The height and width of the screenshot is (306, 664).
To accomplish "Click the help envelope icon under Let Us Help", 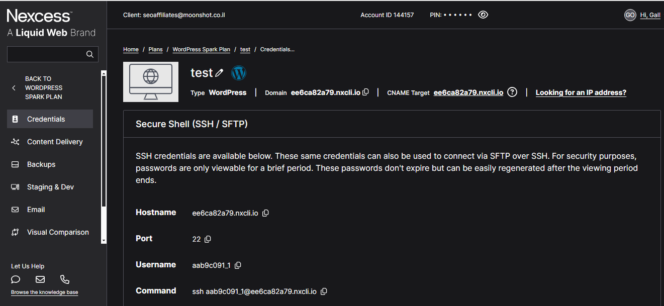I will pyautogui.click(x=40, y=279).
